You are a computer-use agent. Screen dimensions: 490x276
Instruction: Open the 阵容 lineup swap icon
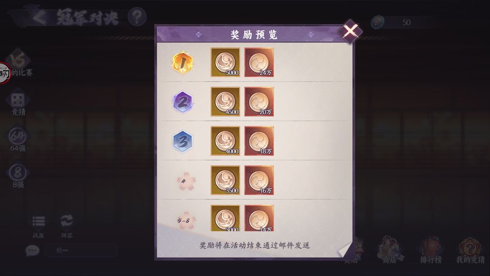coord(67,225)
